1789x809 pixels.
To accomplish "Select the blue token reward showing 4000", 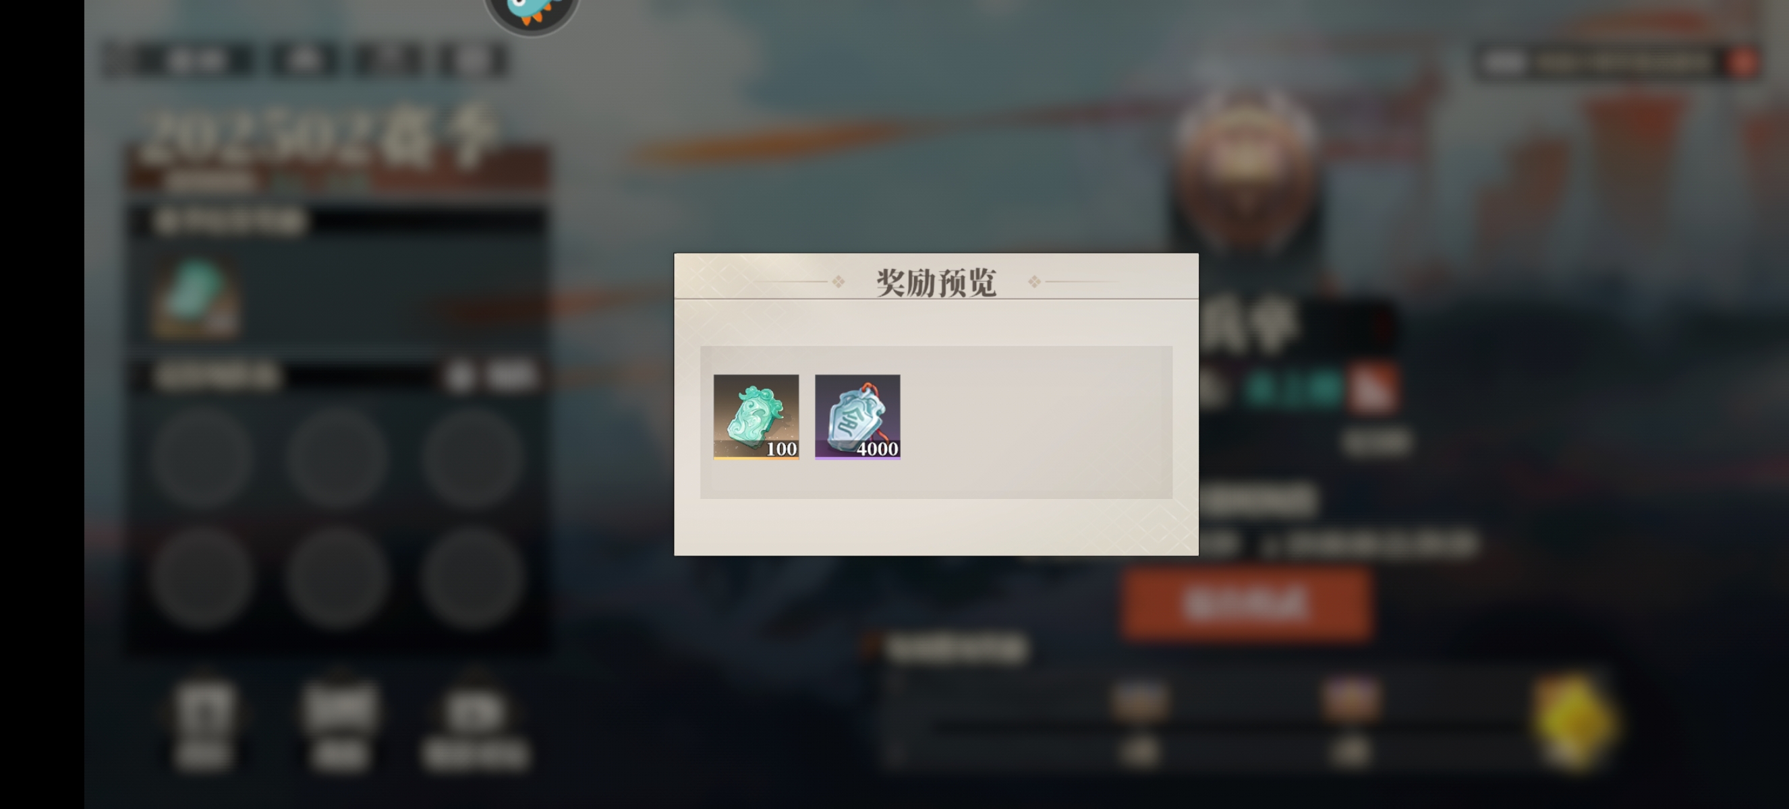I will tap(857, 417).
